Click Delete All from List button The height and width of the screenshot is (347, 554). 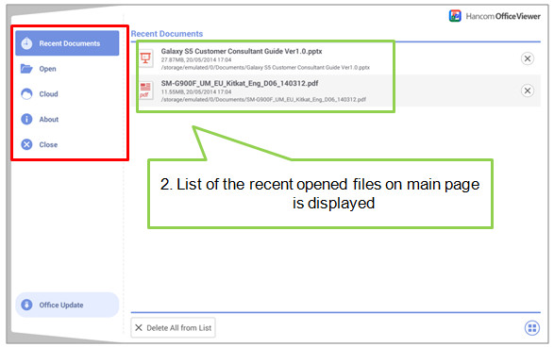[173, 328]
